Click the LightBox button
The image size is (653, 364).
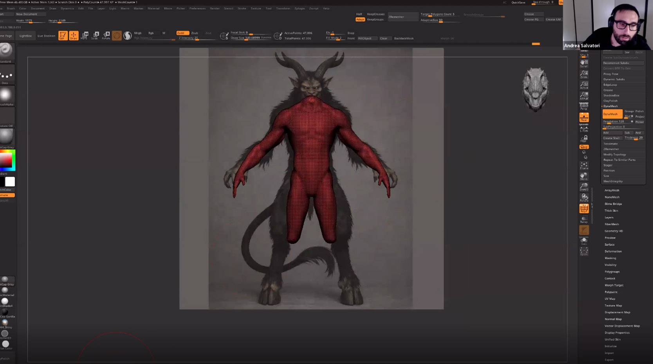25,36
